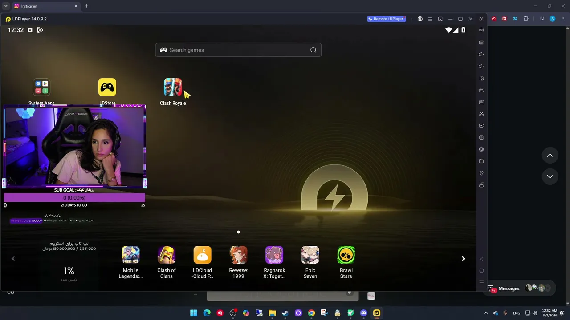The height and width of the screenshot is (320, 570).
Task: Launch Epic Seven from the recommended games
Action: pyautogui.click(x=310, y=255)
